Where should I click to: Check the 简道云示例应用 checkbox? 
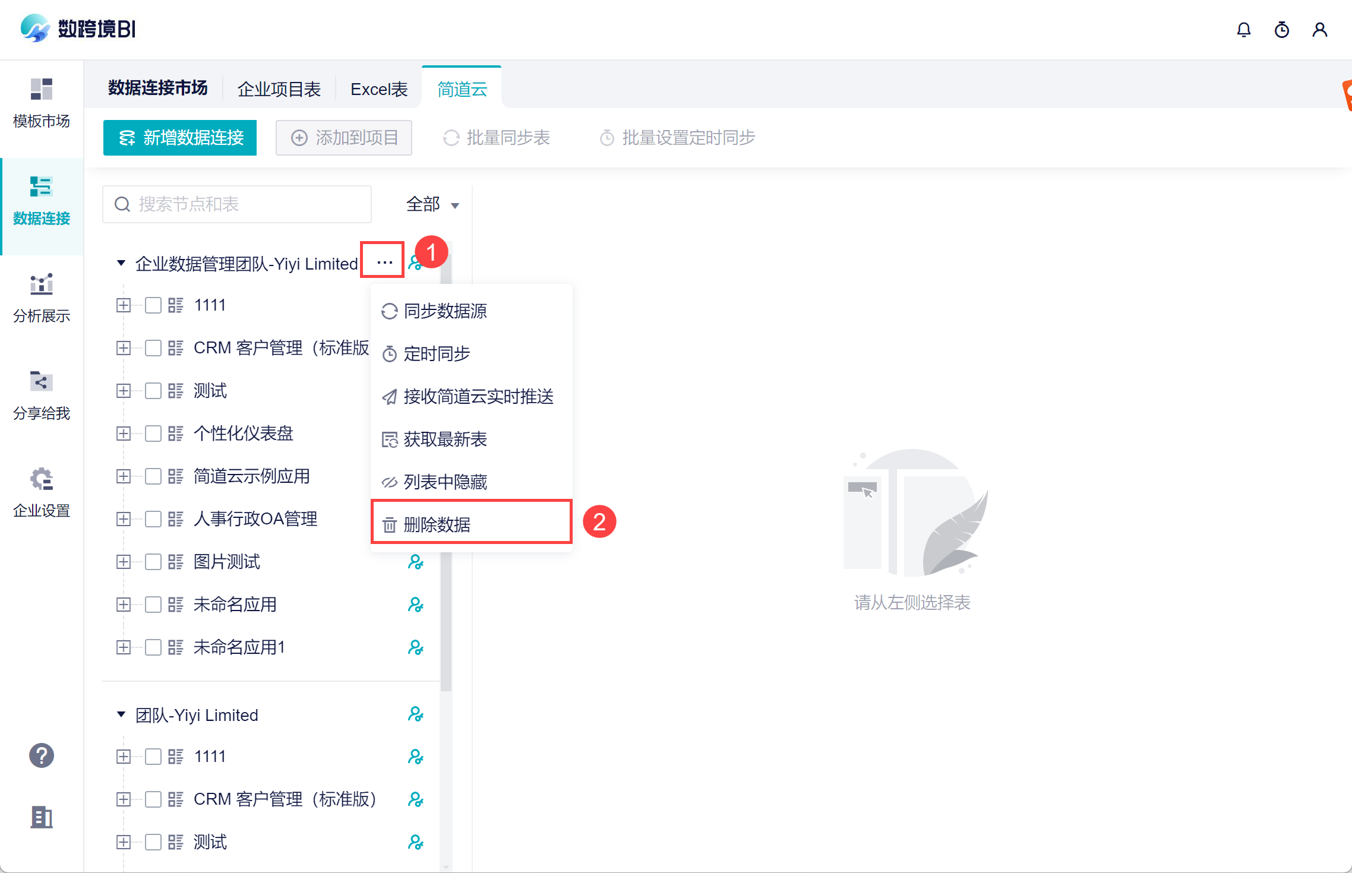click(153, 476)
